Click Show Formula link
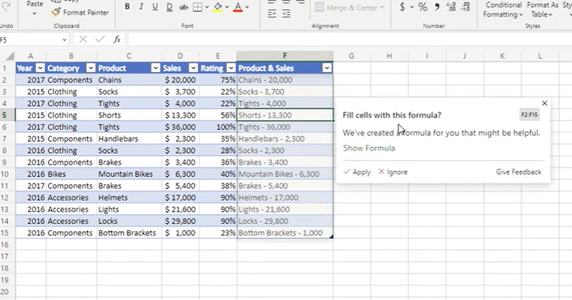The width and height of the screenshot is (572, 300). pos(369,148)
